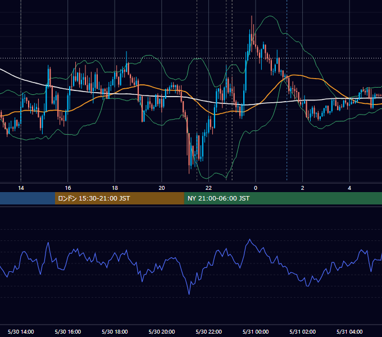The image size is (382, 337).
Task: Click the 0 hour label on price chart axis
Action: pyautogui.click(x=256, y=188)
